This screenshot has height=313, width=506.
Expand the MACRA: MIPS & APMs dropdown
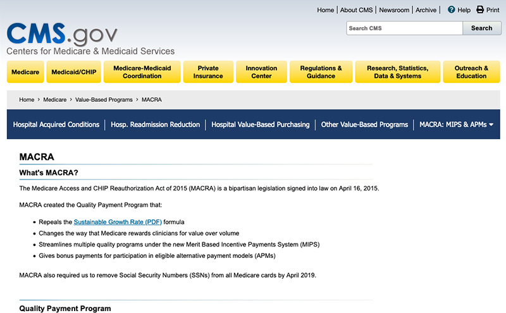[456, 125]
